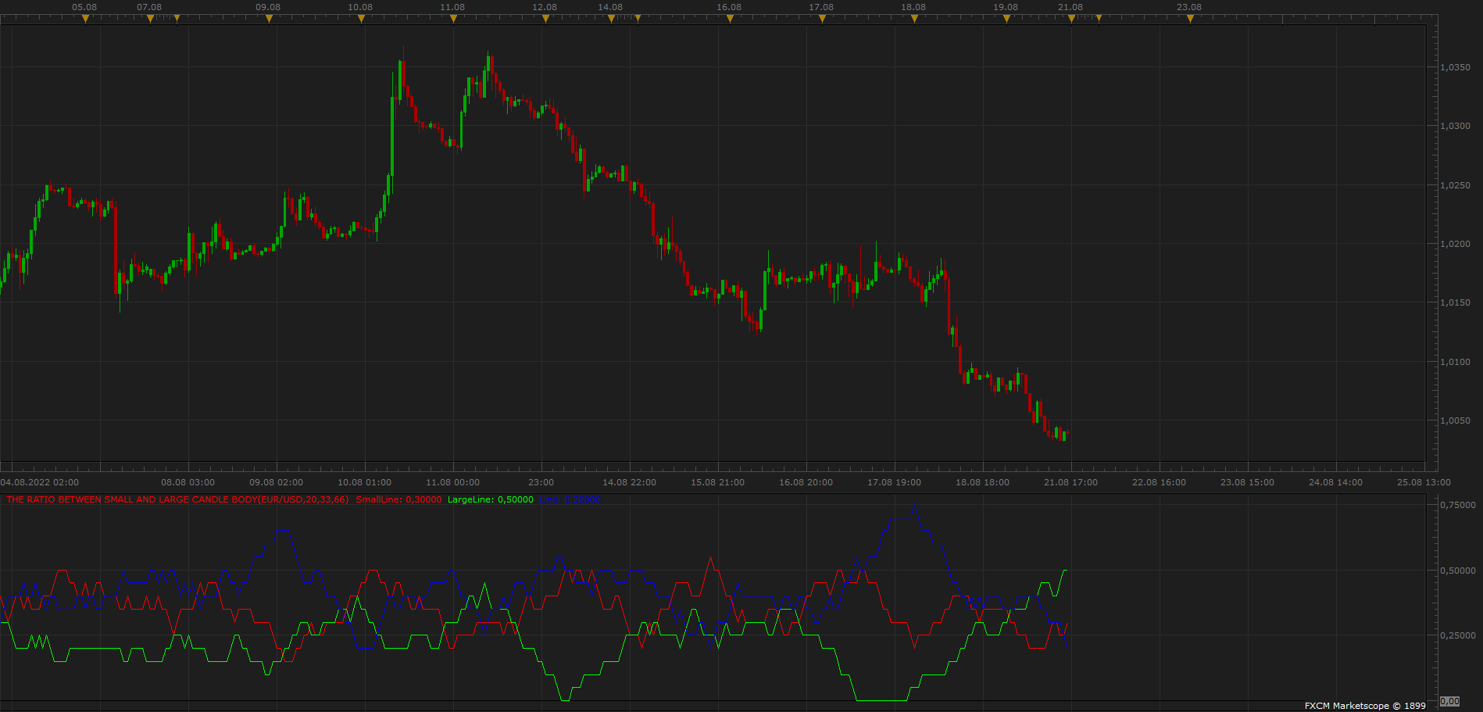Click the 14.08 day marker triangle

coord(611,19)
